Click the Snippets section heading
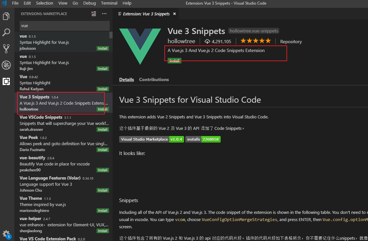The image size is (368, 241). [129, 200]
